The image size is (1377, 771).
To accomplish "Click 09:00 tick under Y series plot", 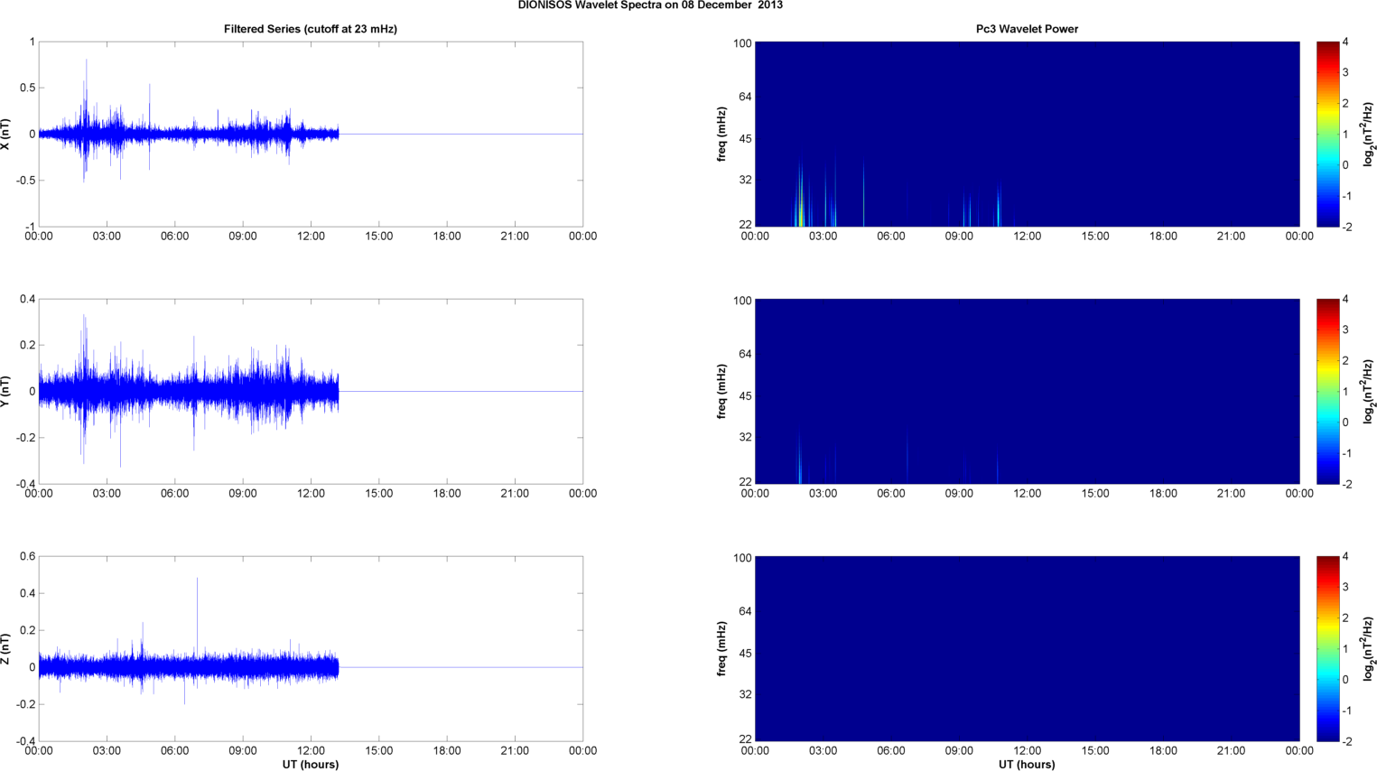I will tap(243, 494).
